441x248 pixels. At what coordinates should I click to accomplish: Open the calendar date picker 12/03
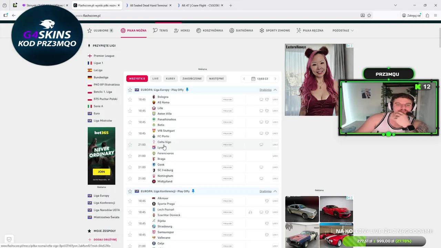[260, 79]
